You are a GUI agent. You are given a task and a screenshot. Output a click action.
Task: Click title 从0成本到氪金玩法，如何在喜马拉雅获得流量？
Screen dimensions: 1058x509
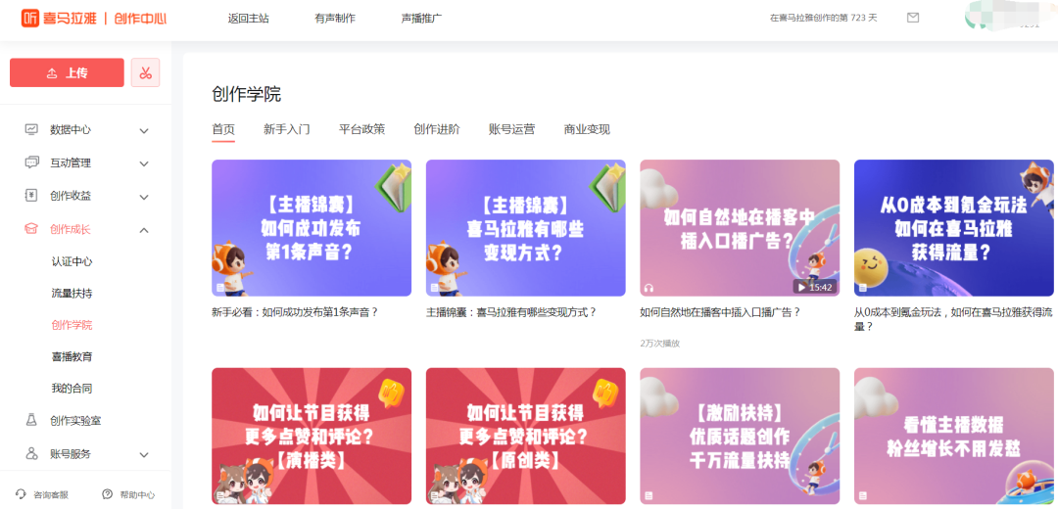pyautogui.click(x=953, y=319)
